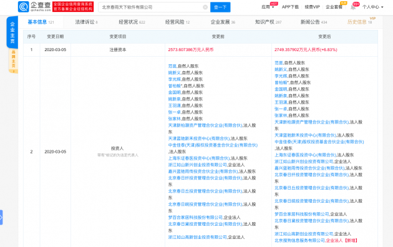Open 姚新泉 in the 变更后 column
Screen dimensions: 393x247
click(281, 95)
